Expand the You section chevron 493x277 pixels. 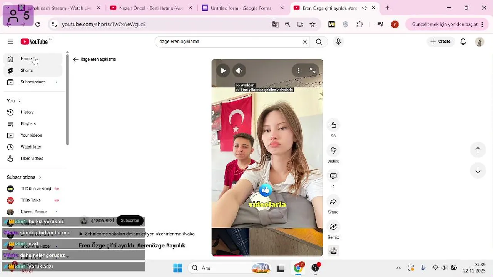point(20,101)
